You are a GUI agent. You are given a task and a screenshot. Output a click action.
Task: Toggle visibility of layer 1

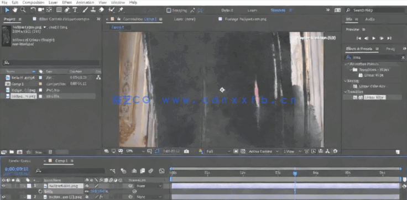[x=4, y=186]
